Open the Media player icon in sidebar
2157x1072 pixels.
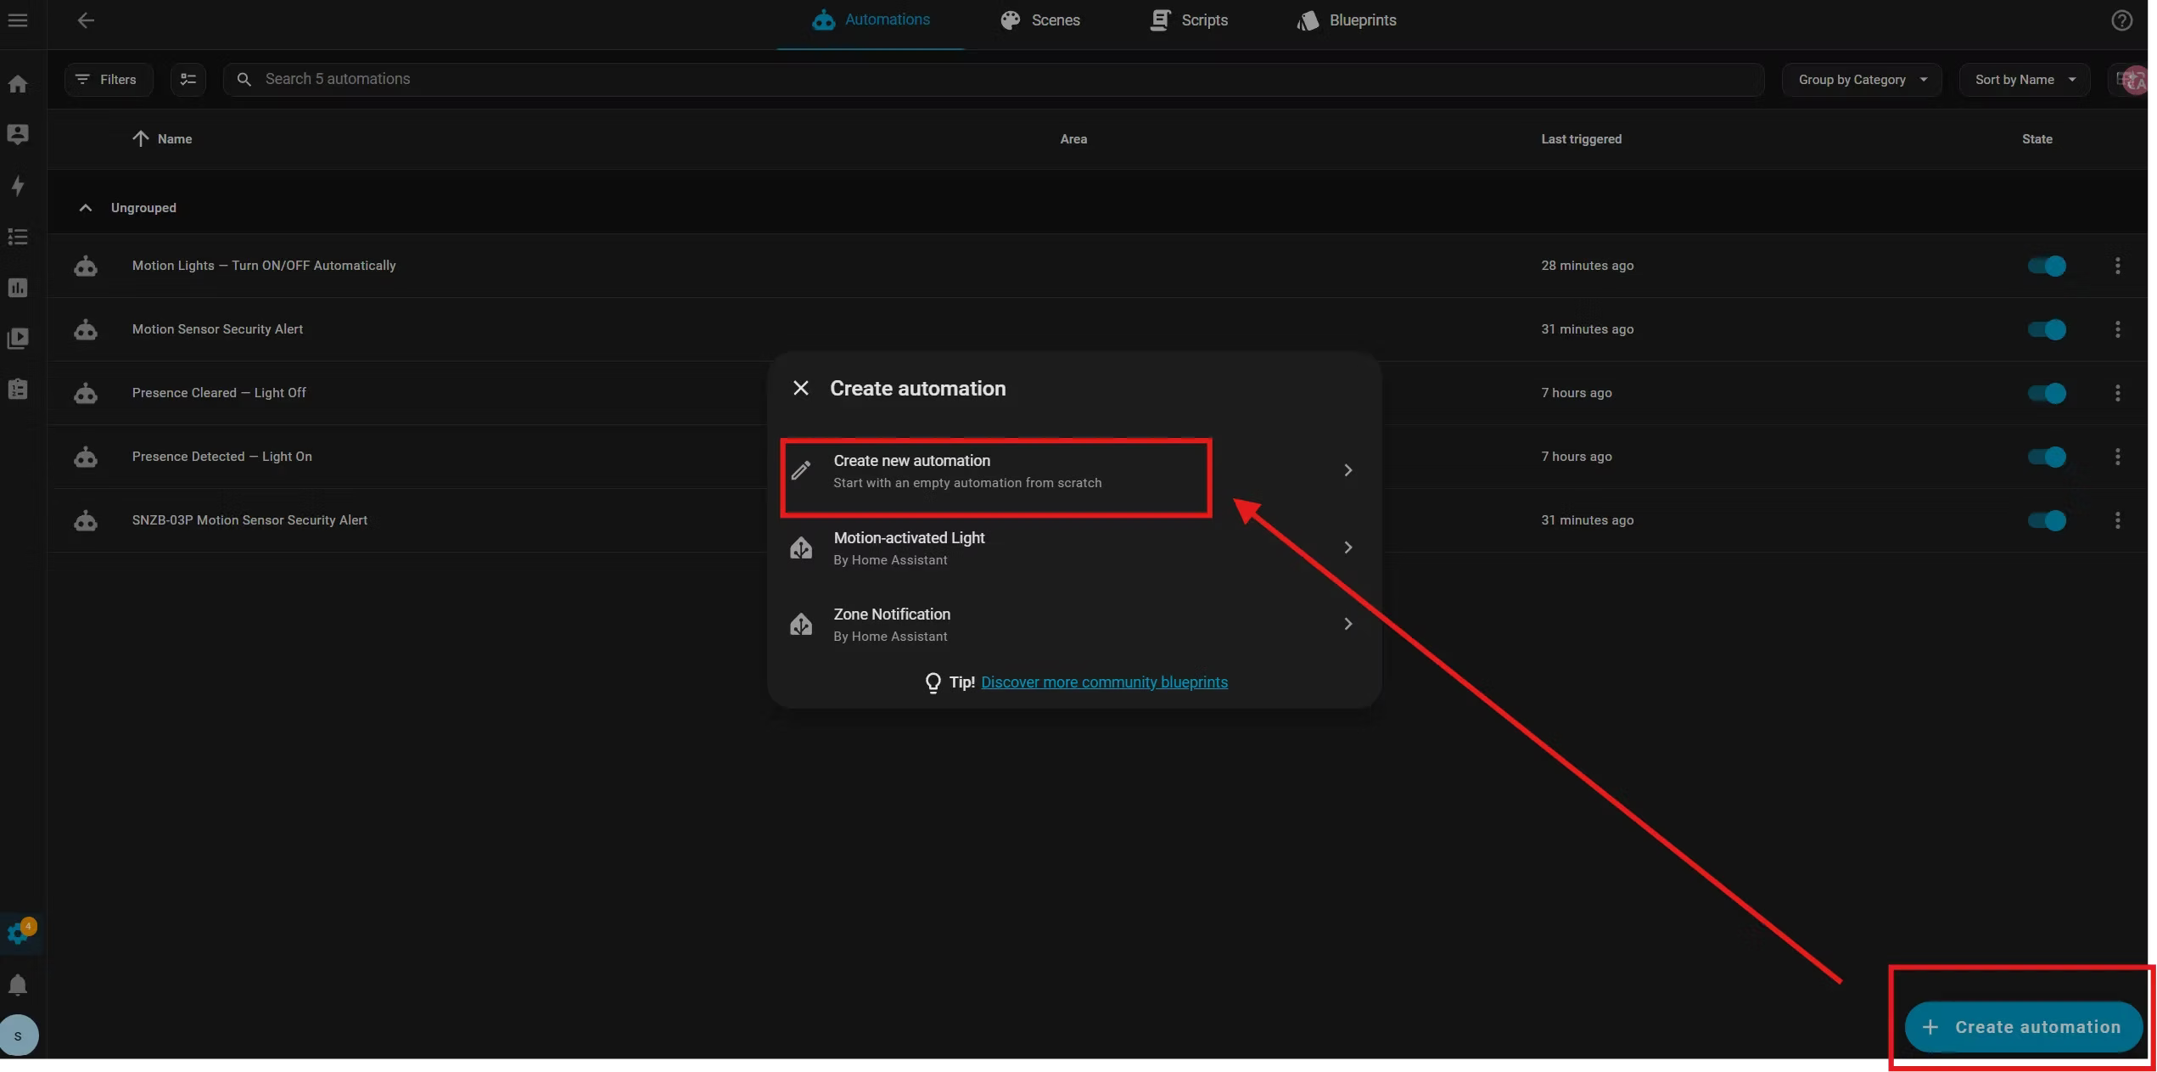(18, 339)
